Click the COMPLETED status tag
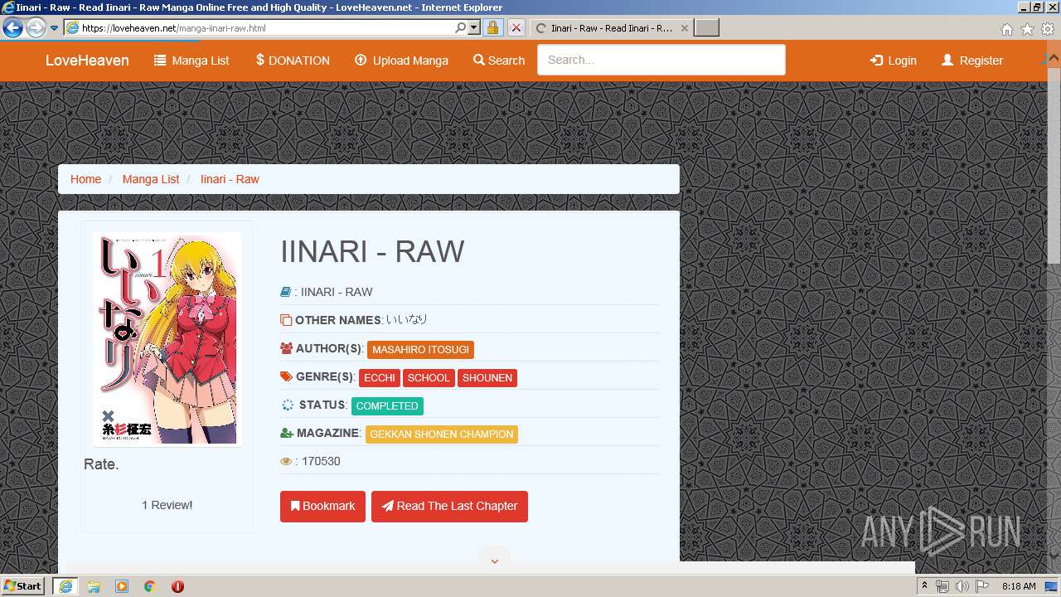Viewport: 1061px width, 597px height. (x=387, y=406)
